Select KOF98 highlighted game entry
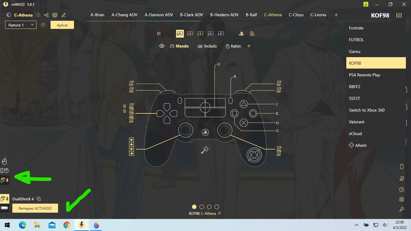This screenshot has height=231, width=411. 376,63
